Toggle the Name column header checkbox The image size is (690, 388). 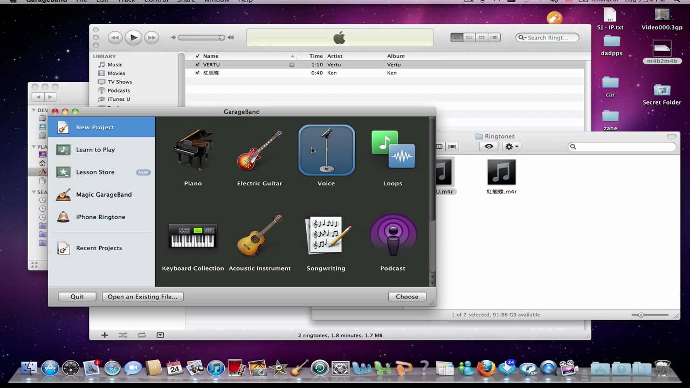point(197,56)
